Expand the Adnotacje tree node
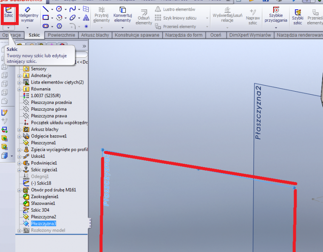The height and width of the screenshot is (252, 323). point(20,76)
